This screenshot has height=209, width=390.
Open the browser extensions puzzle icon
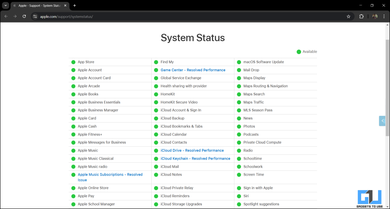pyautogui.click(x=361, y=16)
